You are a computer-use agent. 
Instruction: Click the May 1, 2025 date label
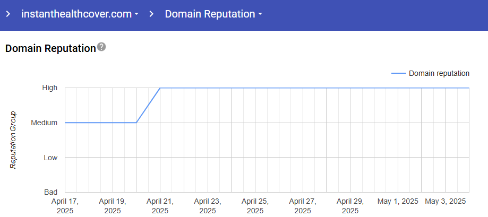(x=398, y=202)
